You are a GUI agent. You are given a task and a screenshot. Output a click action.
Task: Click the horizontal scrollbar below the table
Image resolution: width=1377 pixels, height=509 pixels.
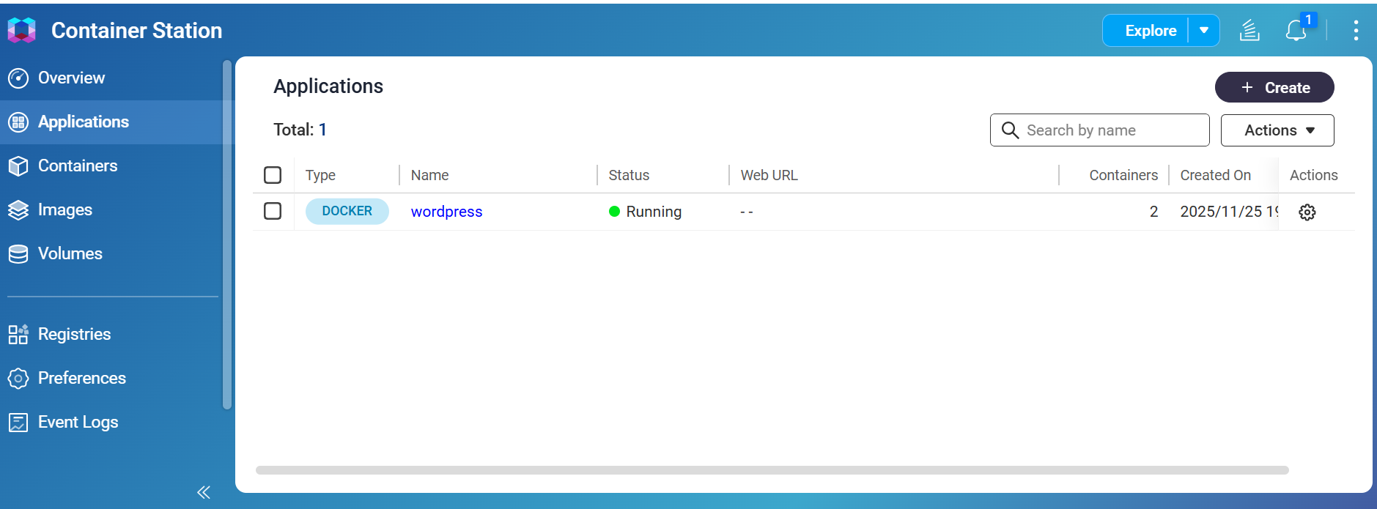coord(771,470)
